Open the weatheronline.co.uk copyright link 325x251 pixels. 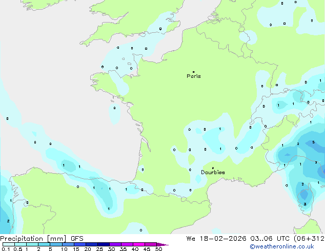282,246
